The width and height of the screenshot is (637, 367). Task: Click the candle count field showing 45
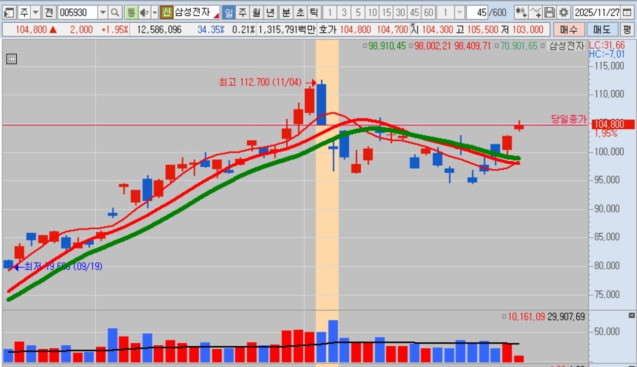point(476,12)
